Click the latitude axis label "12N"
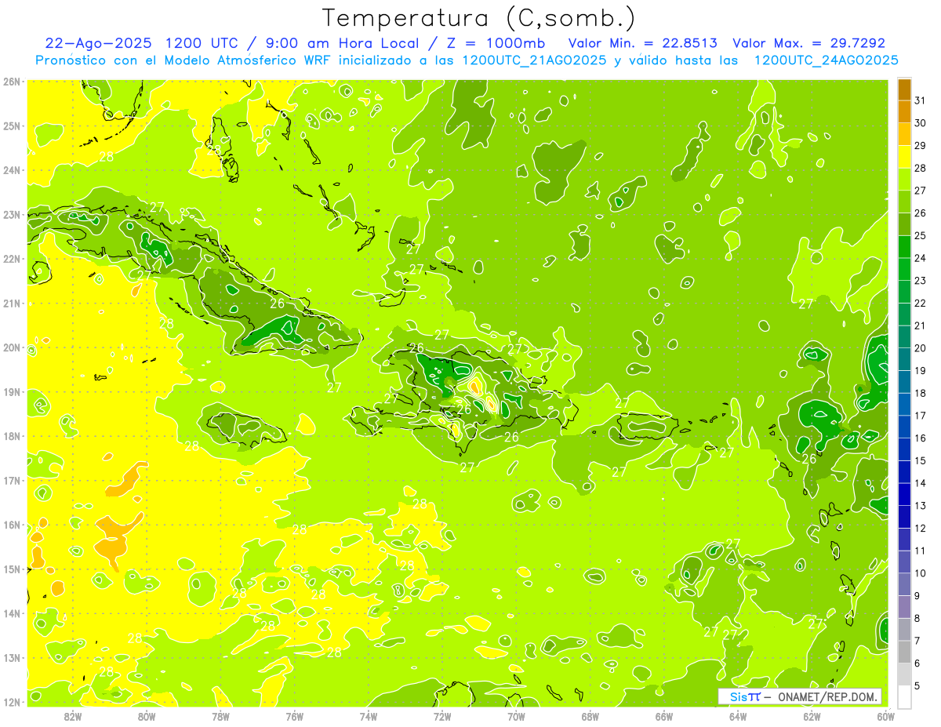Image resolution: width=941 pixels, height=727 pixels. click(11, 703)
